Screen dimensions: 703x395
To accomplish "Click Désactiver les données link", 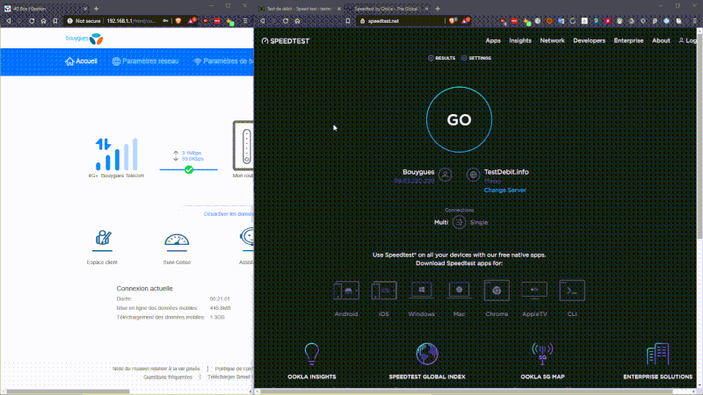I will click(228, 214).
